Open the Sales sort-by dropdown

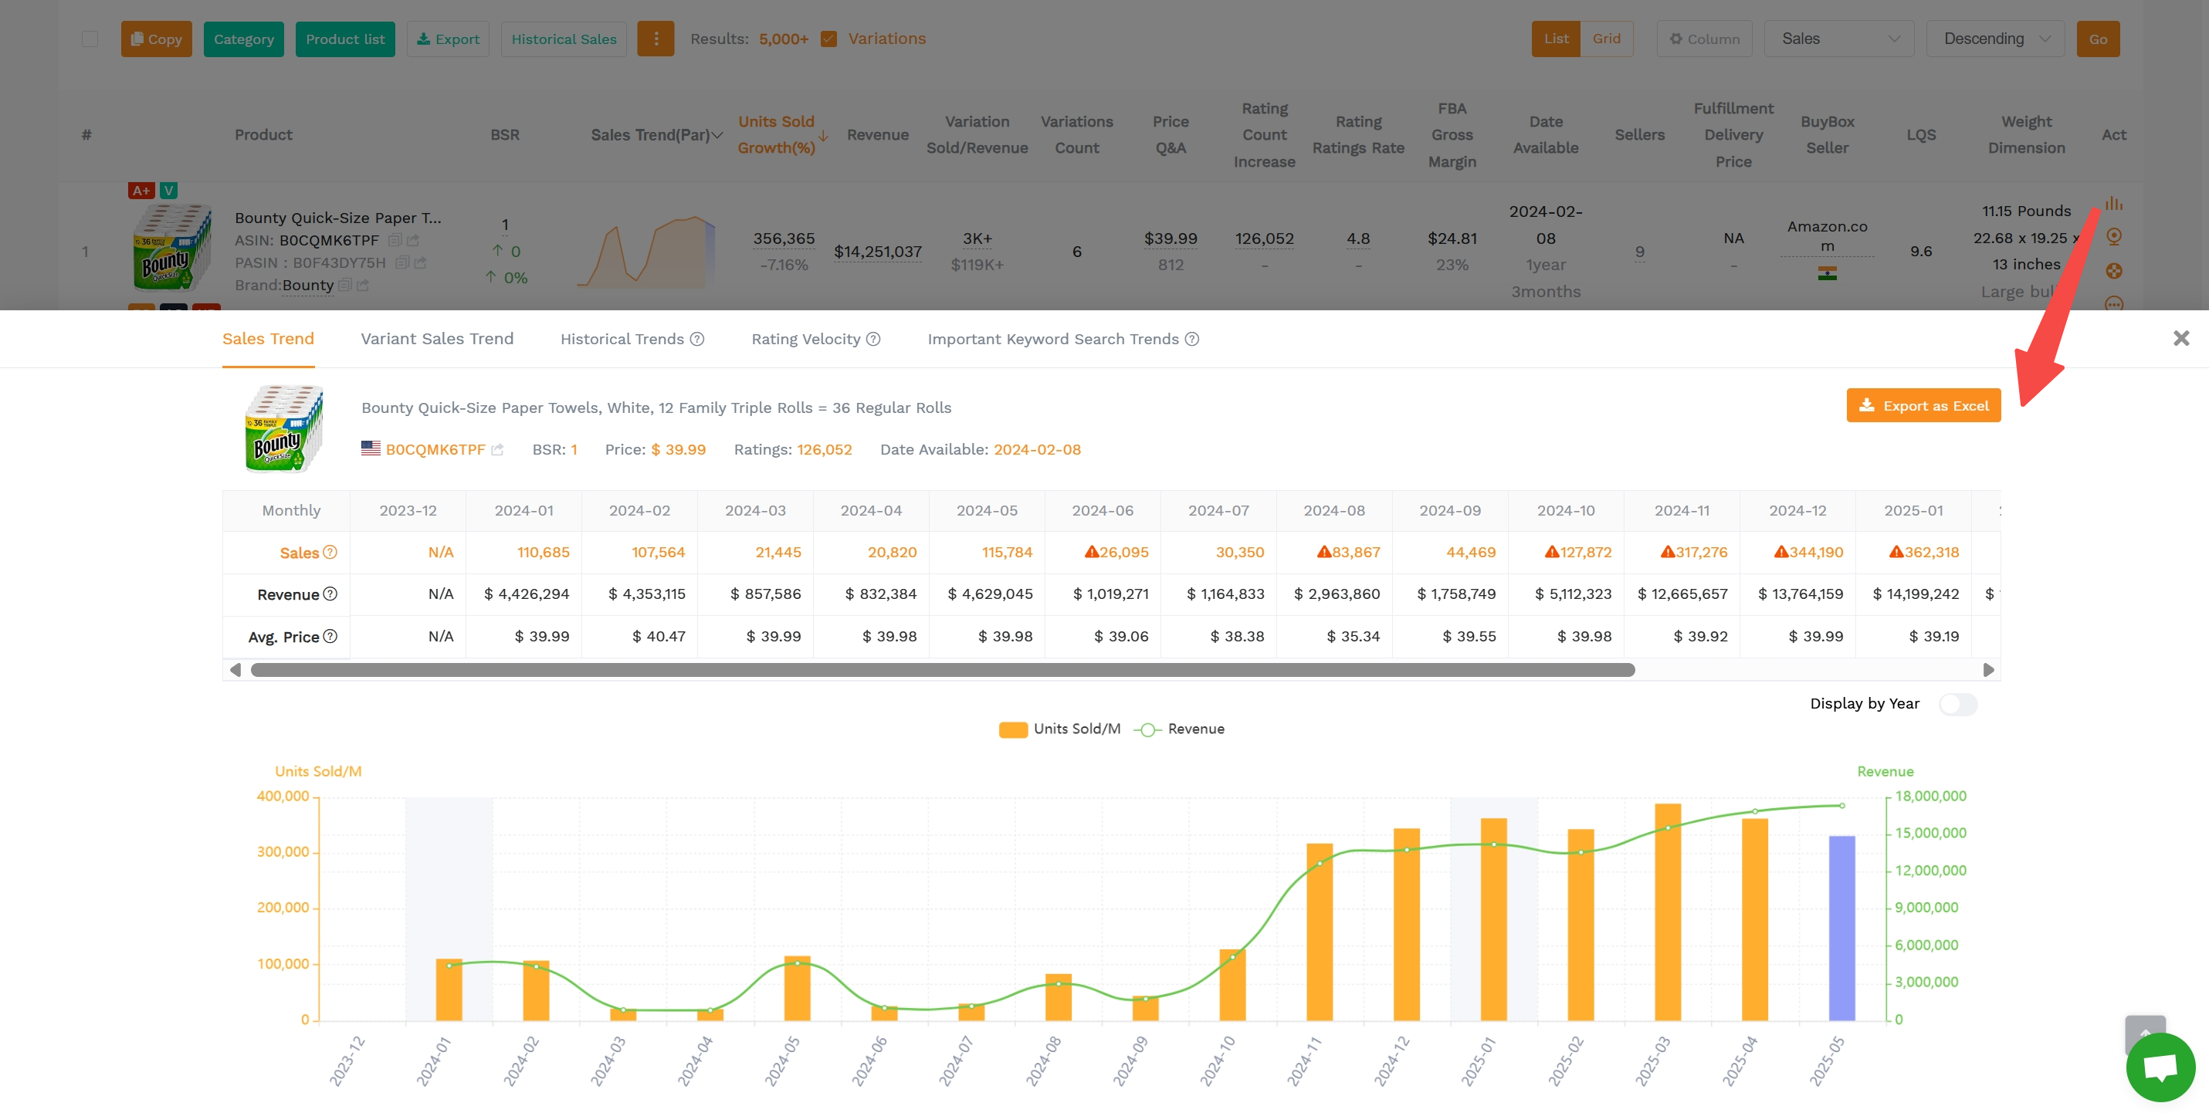1838,39
